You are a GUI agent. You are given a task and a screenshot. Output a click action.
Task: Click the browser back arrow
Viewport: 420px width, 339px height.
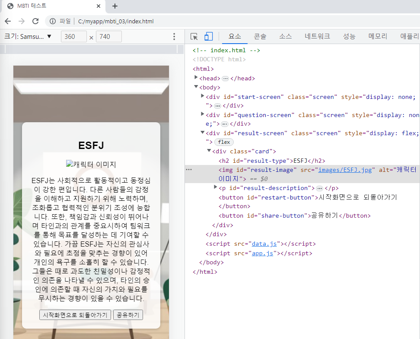click(8, 21)
